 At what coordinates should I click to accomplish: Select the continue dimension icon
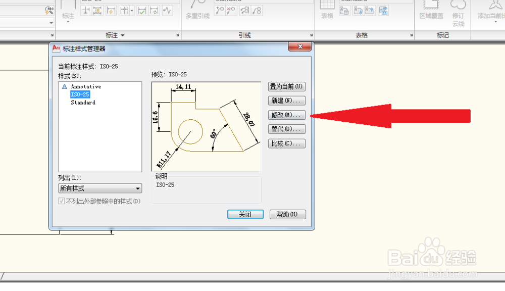coord(124,11)
